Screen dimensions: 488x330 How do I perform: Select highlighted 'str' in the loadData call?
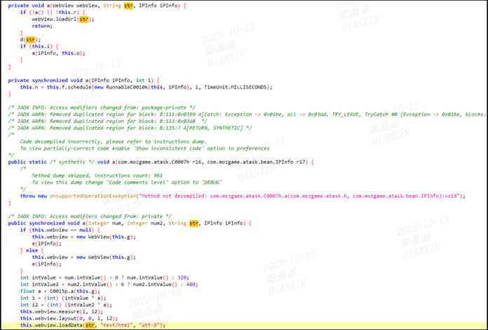[90, 325]
